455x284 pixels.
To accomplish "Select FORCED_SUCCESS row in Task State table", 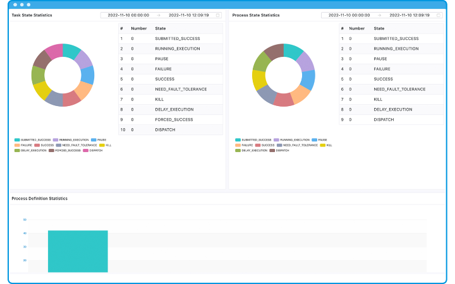I will pos(171,119).
